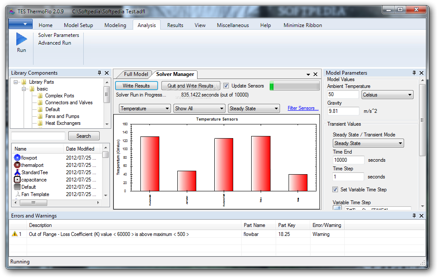Pin the Model Parameters panel
This screenshot has width=438, height=278.
(x=414, y=73)
